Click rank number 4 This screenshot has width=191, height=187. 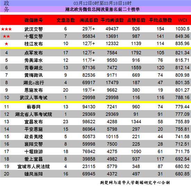pyautogui.click(x=6, y=53)
